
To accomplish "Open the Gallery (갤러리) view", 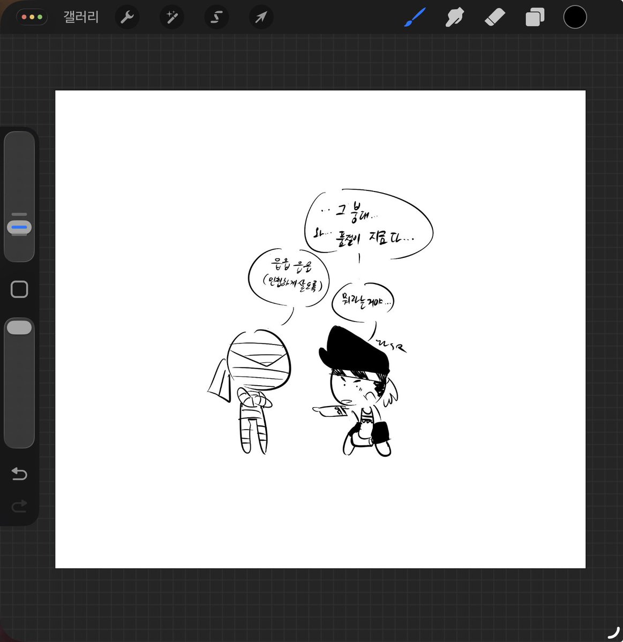I will pyautogui.click(x=81, y=17).
